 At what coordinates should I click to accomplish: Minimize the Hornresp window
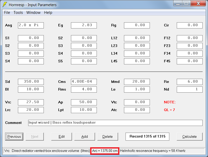[x=178, y=3]
